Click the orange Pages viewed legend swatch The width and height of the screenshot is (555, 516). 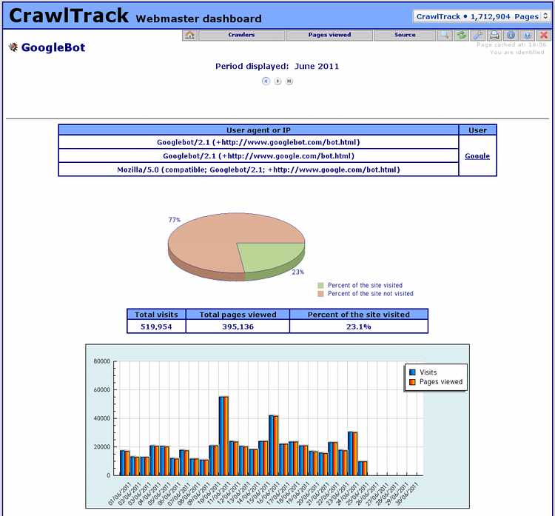click(412, 382)
